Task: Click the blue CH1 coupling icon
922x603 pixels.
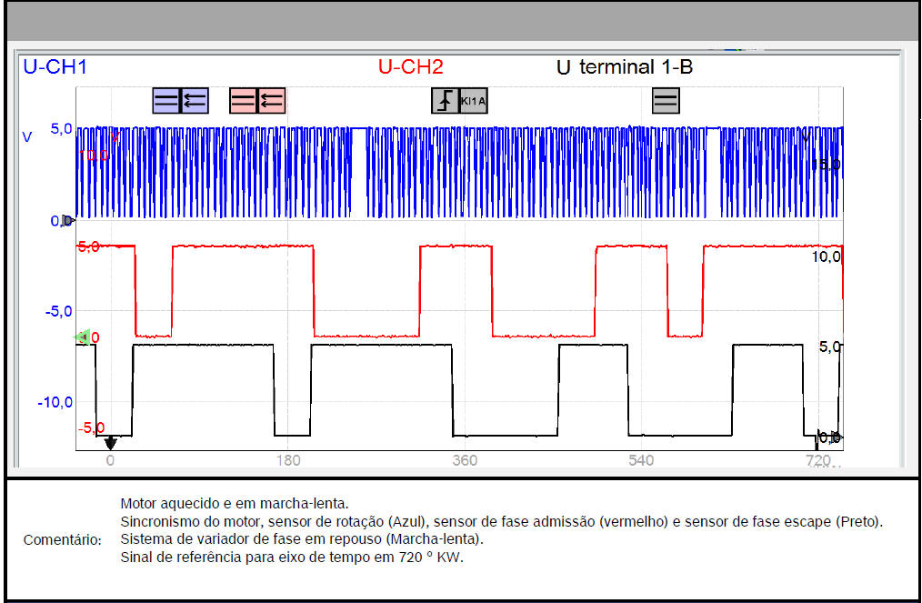Action: [166, 100]
